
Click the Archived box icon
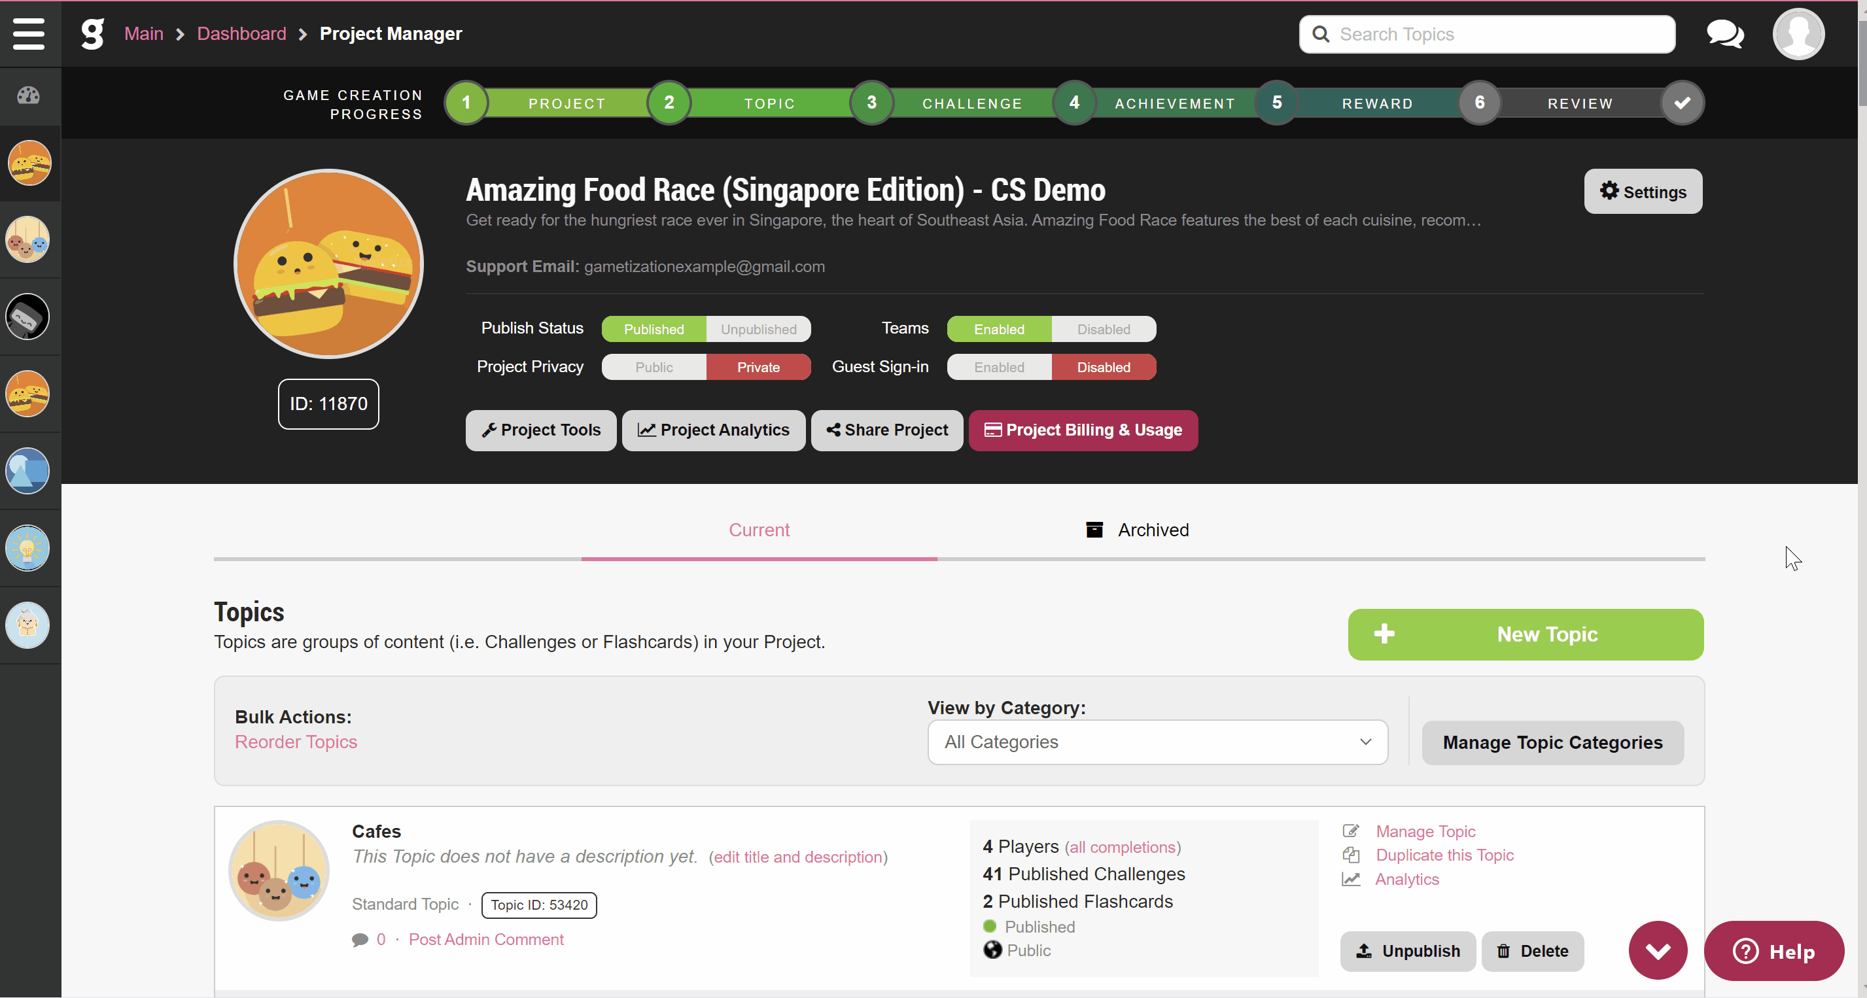coord(1094,530)
